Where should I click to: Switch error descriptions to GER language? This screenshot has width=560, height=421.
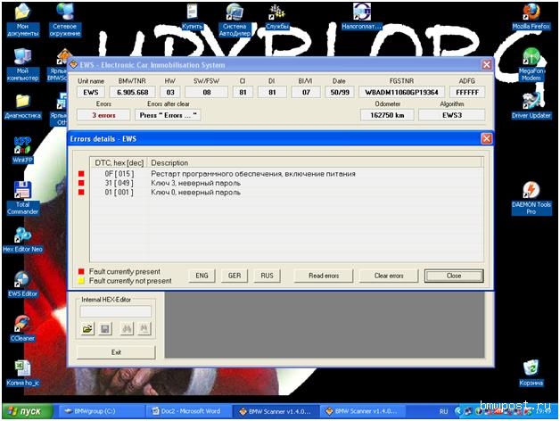coord(235,276)
